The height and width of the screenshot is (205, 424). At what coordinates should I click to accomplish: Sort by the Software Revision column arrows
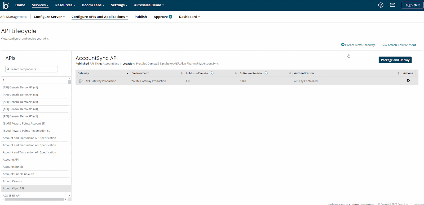[x=290, y=73]
